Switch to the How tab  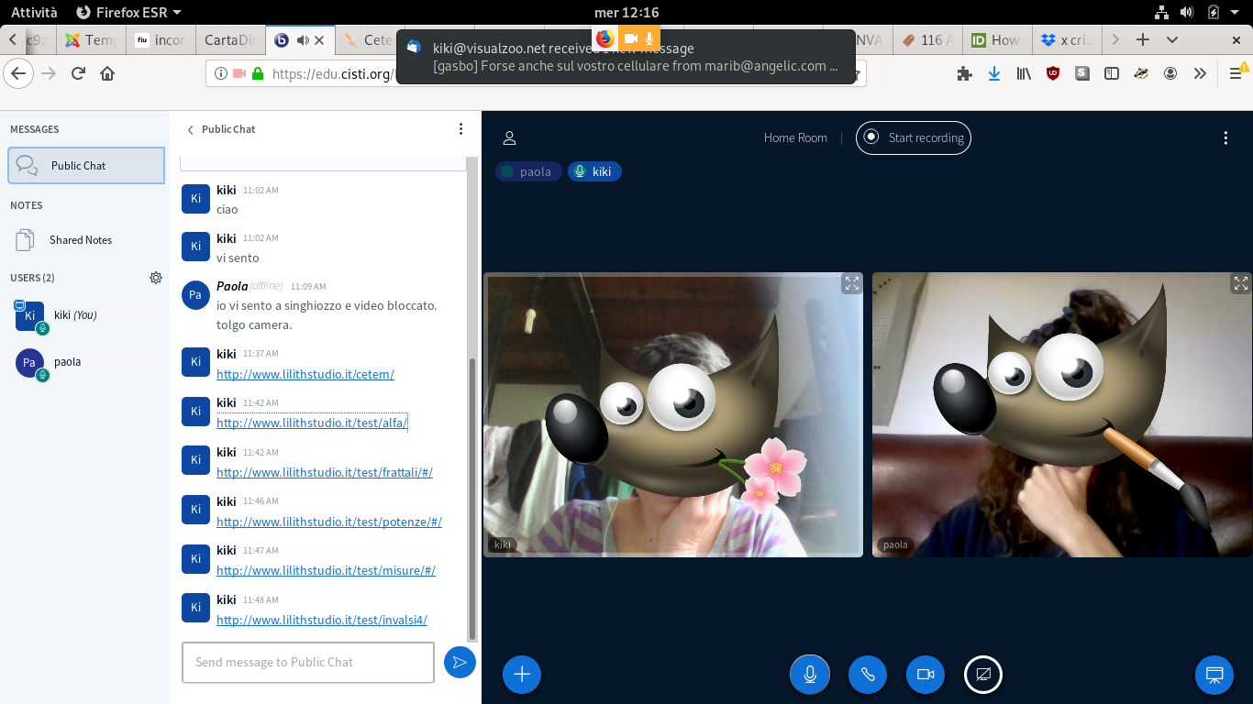[998, 40]
